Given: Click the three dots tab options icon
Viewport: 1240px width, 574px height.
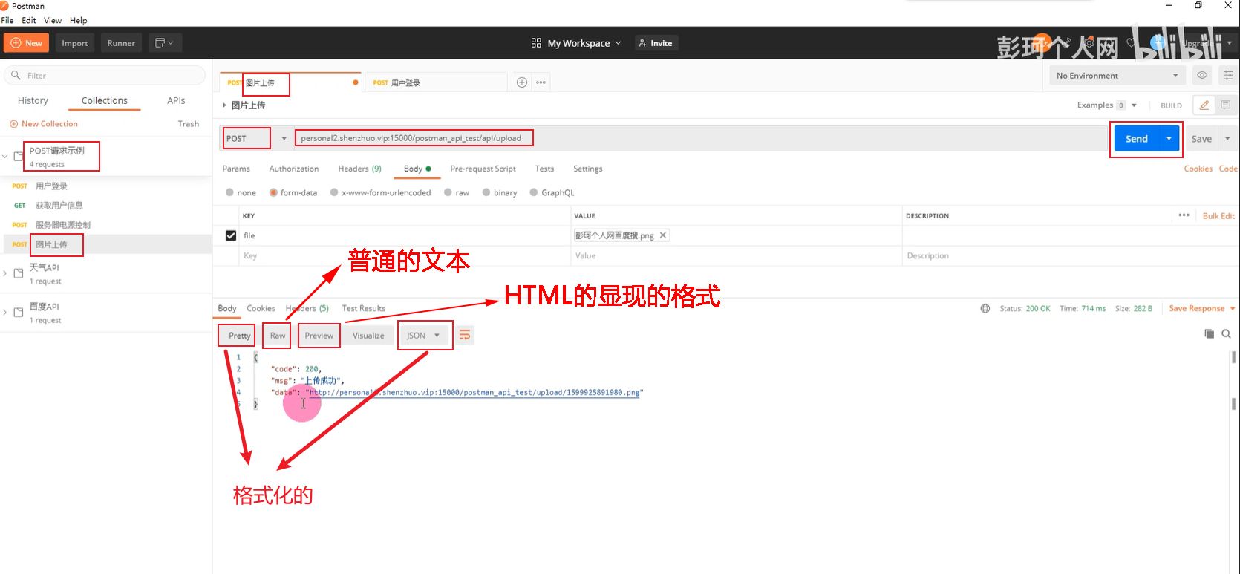Looking at the screenshot, I should pos(541,82).
